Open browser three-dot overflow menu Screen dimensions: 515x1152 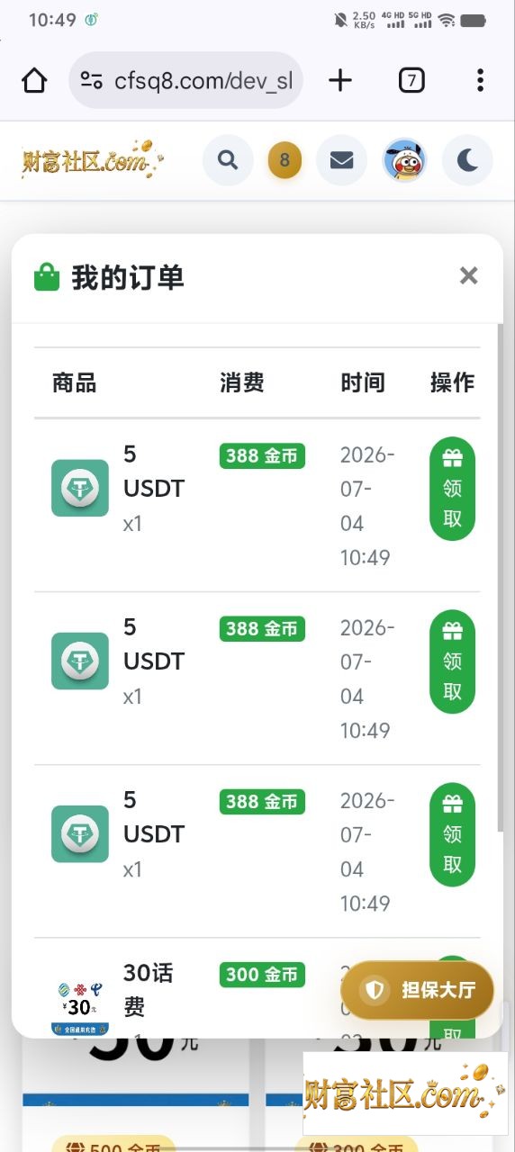481,80
